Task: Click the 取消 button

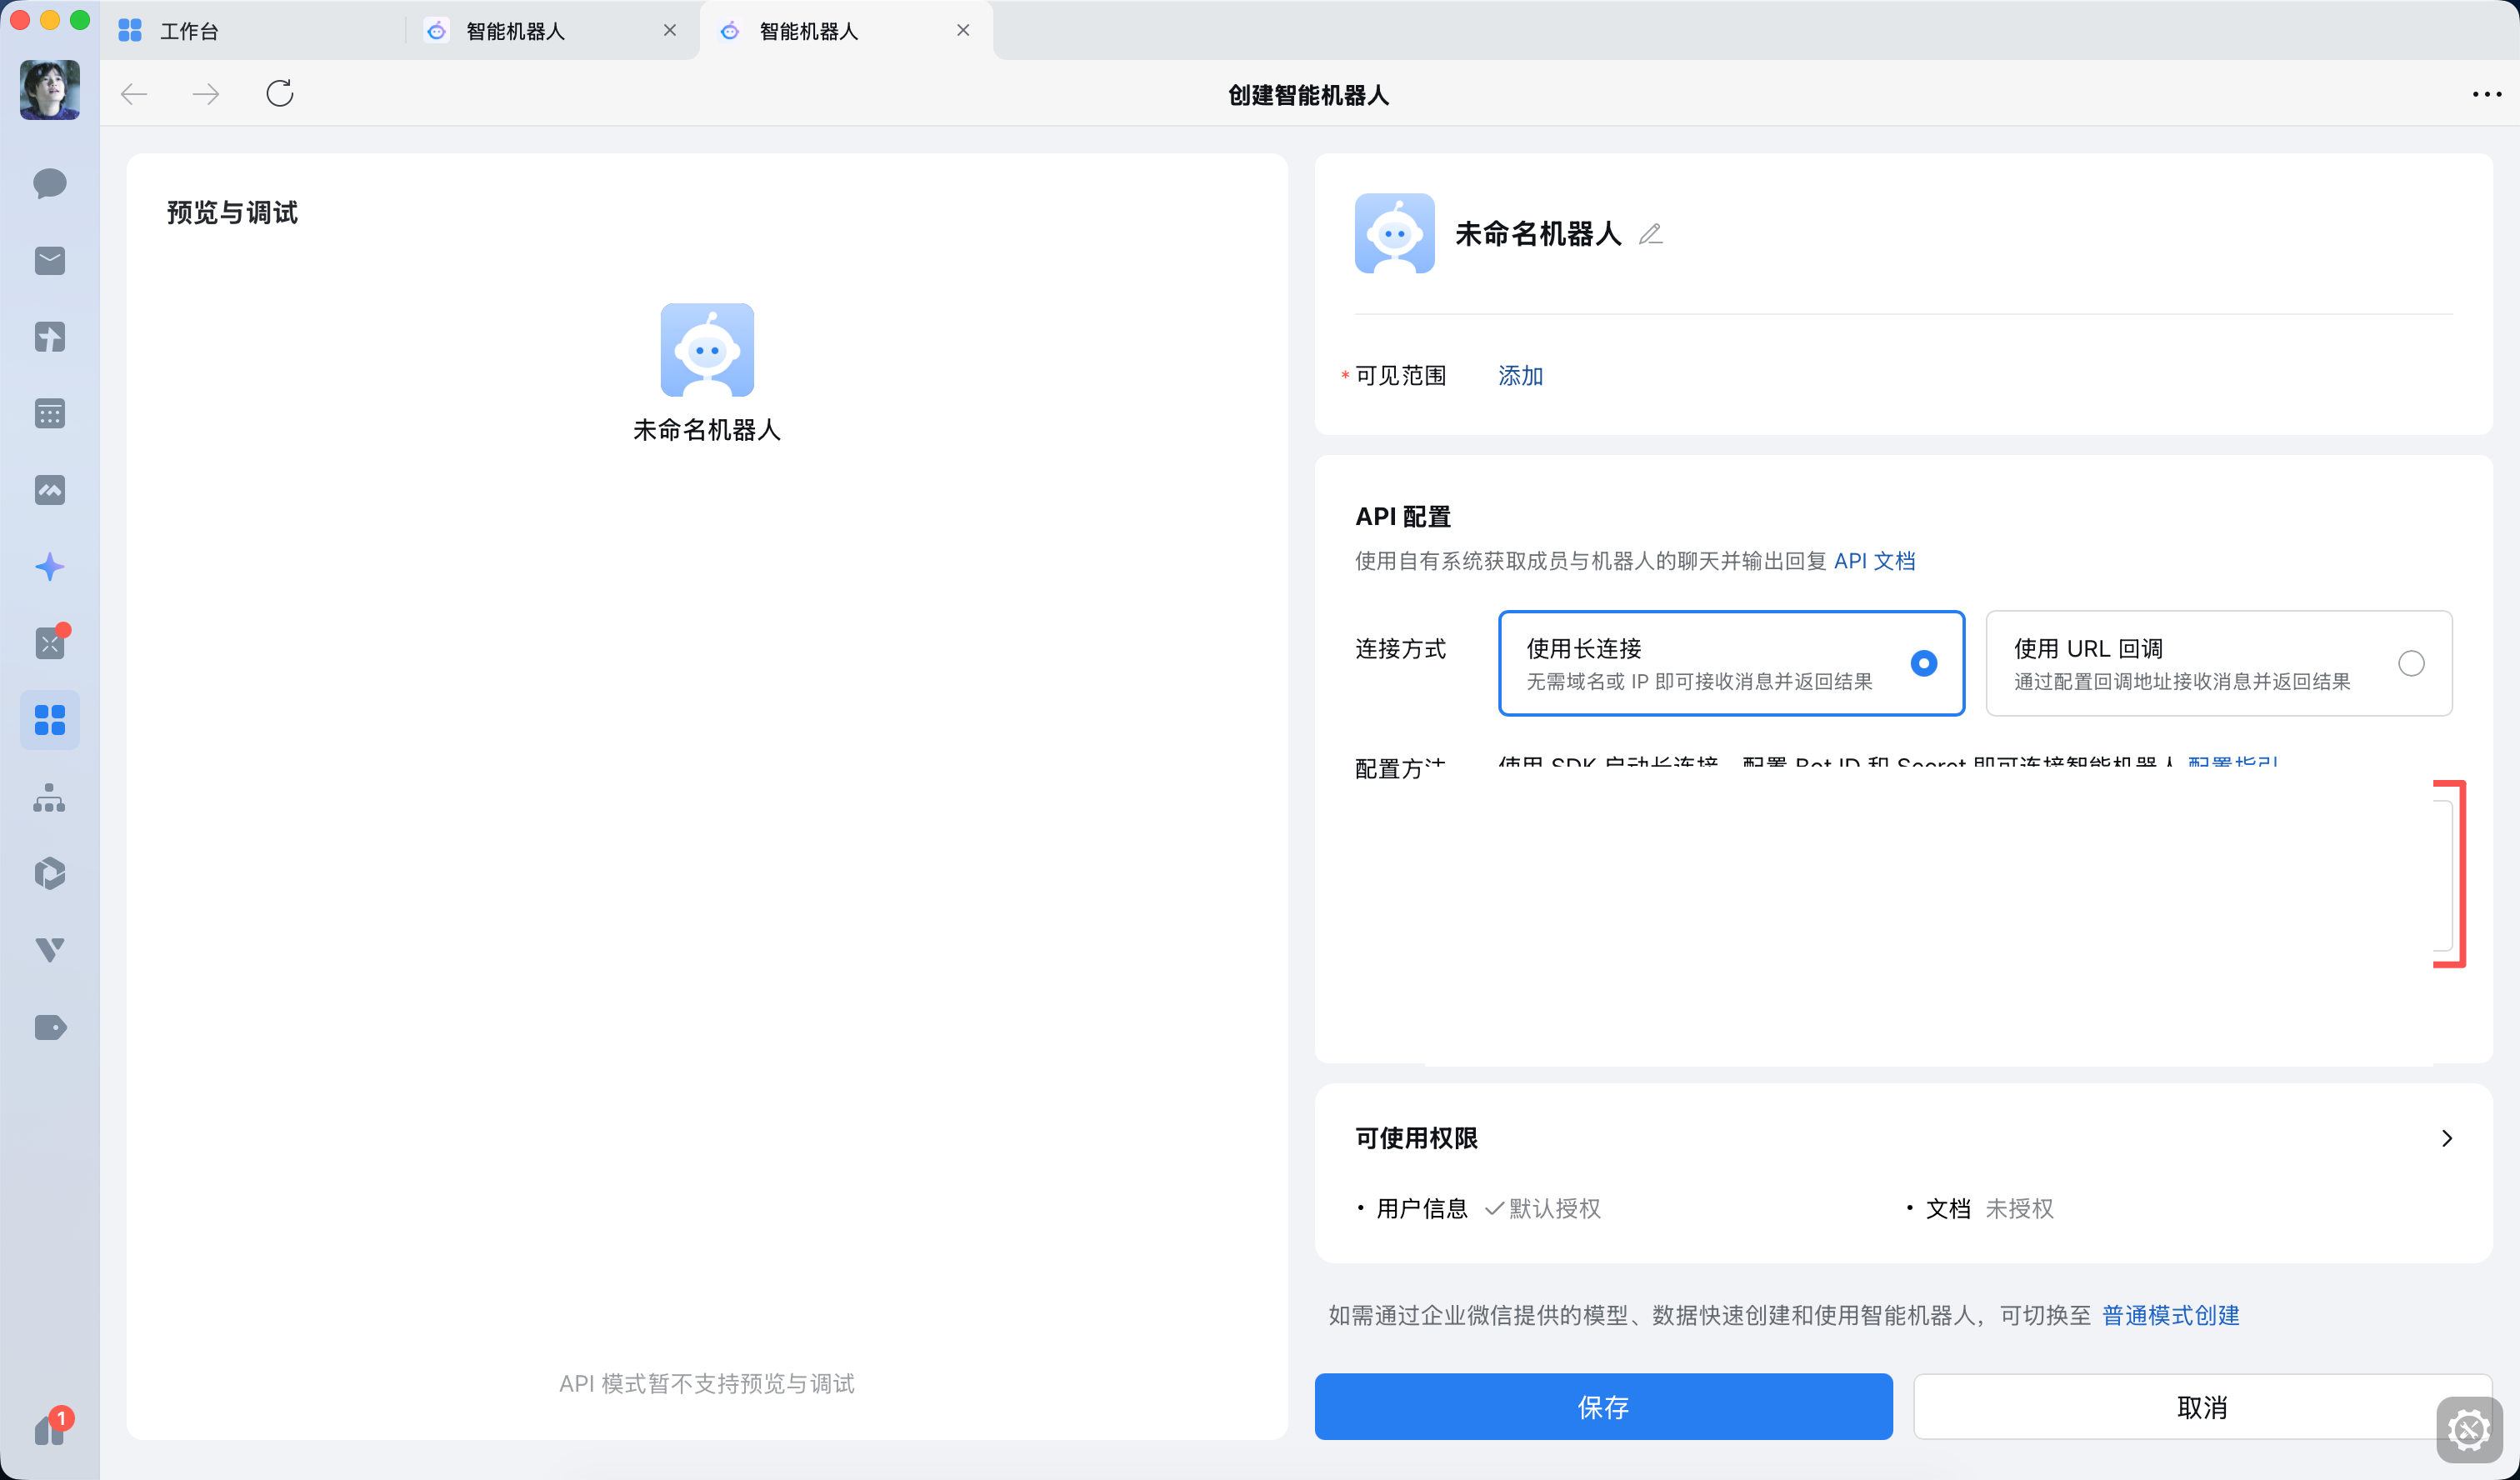Action: click(2201, 1407)
